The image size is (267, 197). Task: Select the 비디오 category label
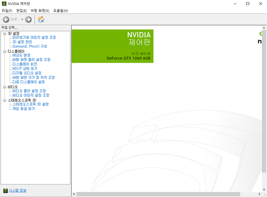click(x=13, y=87)
